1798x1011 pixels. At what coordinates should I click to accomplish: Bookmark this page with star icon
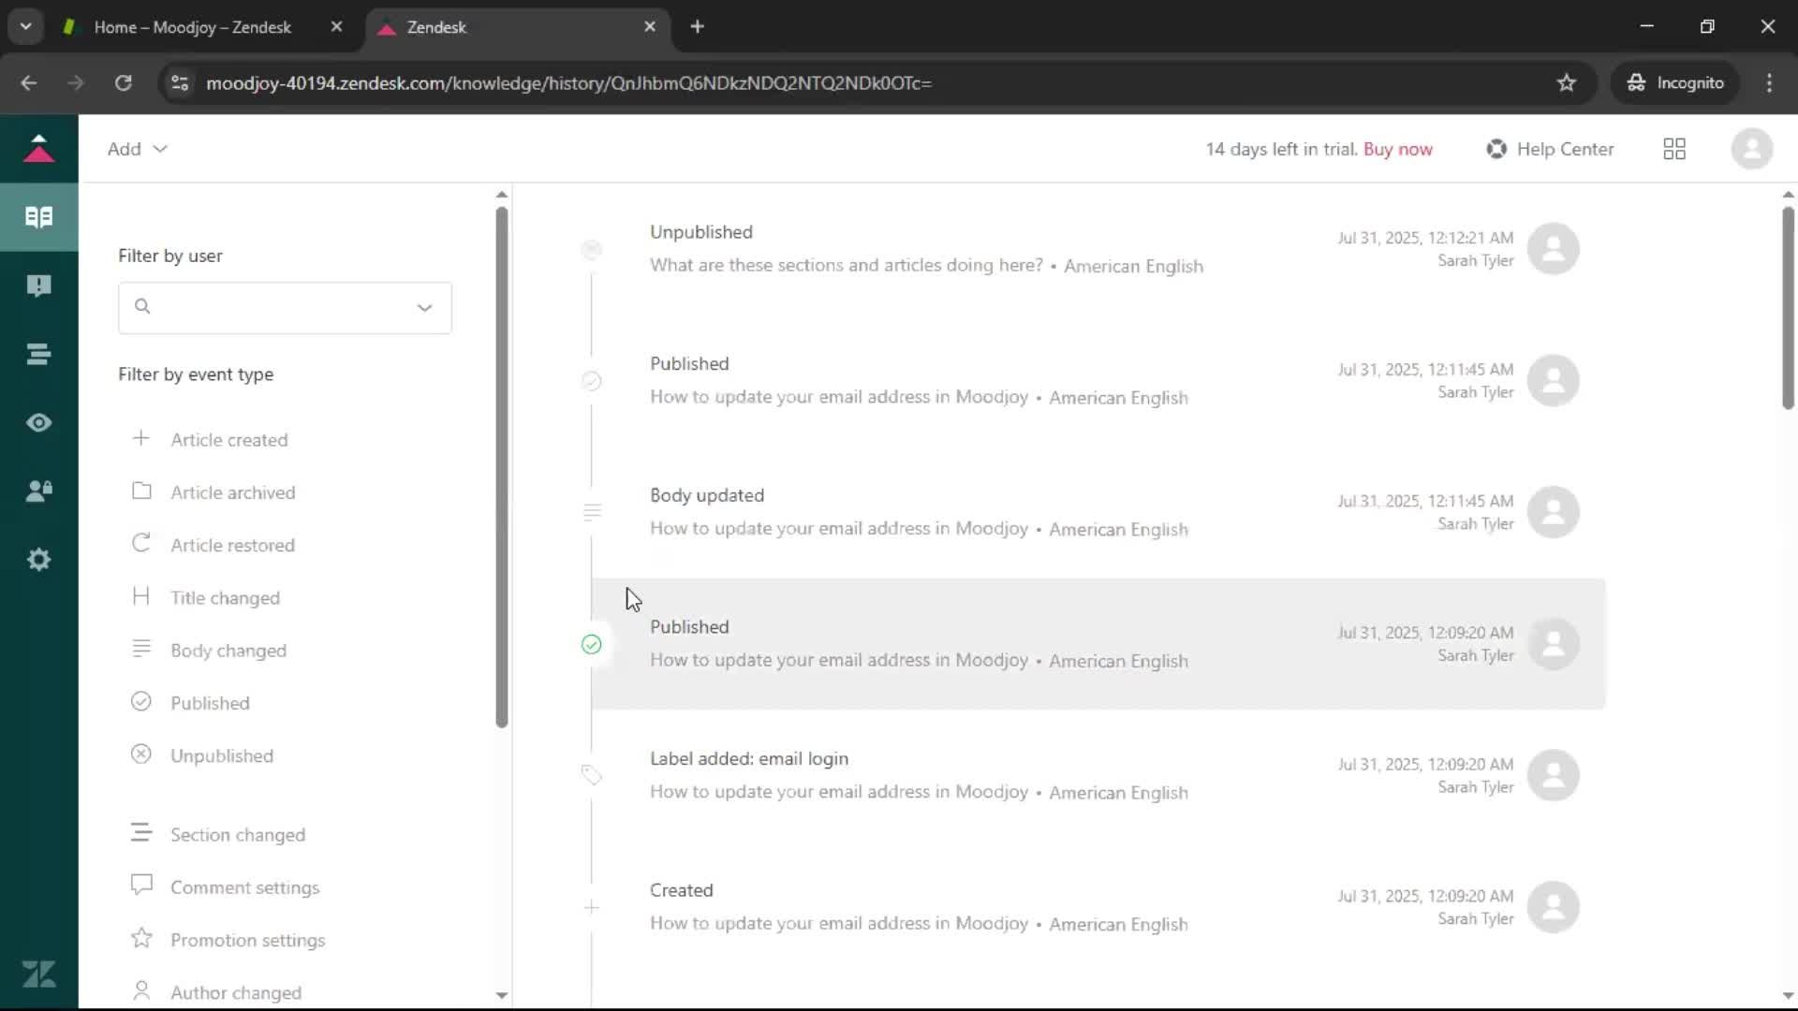tap(1567, 82)
